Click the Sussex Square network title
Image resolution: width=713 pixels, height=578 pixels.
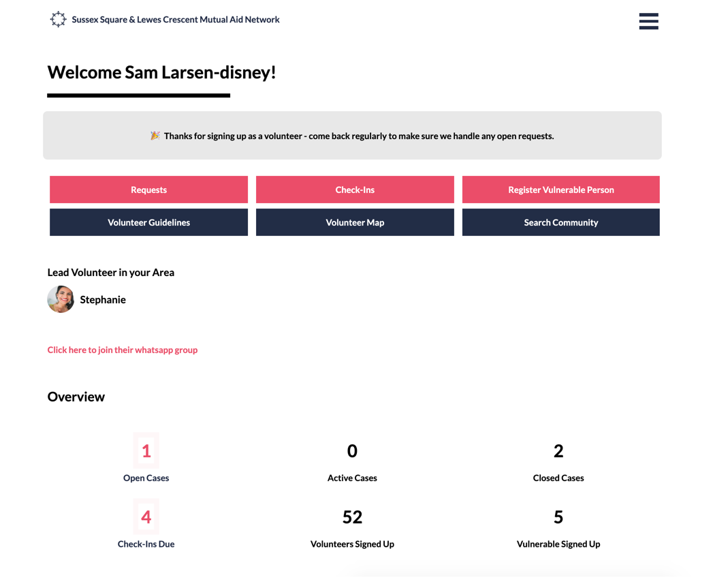(176, 20)
